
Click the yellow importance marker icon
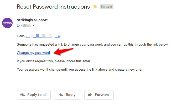[95, 7]
